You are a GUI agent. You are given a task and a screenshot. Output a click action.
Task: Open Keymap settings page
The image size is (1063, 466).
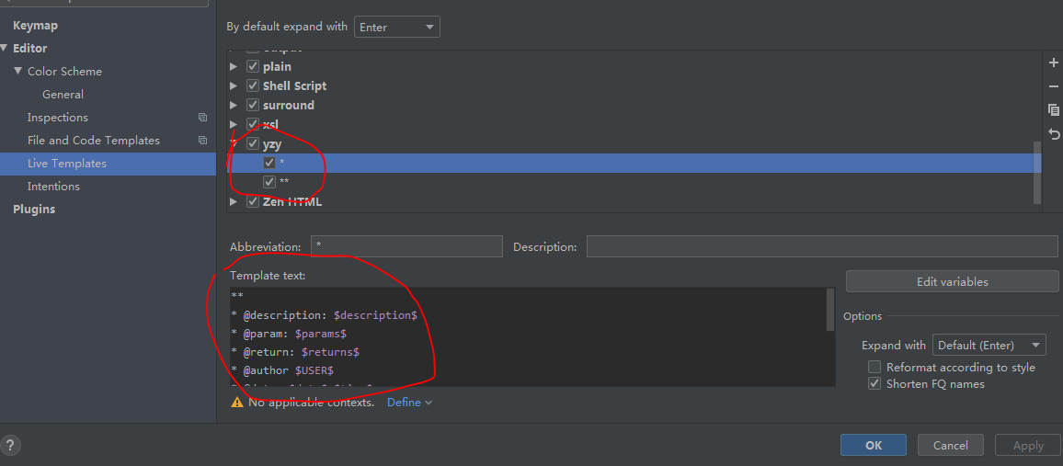coord(35,25)
